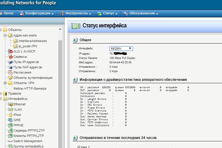Collapse the Адресная книга folder
Screen dimensions: 222x148
(x=5, y=35)
